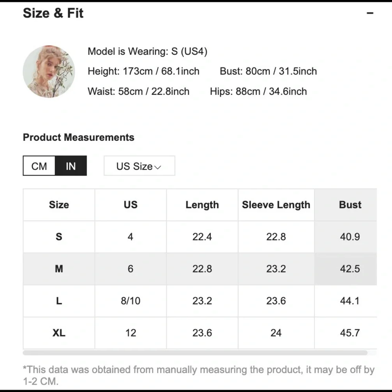392x392 pixels.
Task: Select the S size row label
Action: coord(59,237)
